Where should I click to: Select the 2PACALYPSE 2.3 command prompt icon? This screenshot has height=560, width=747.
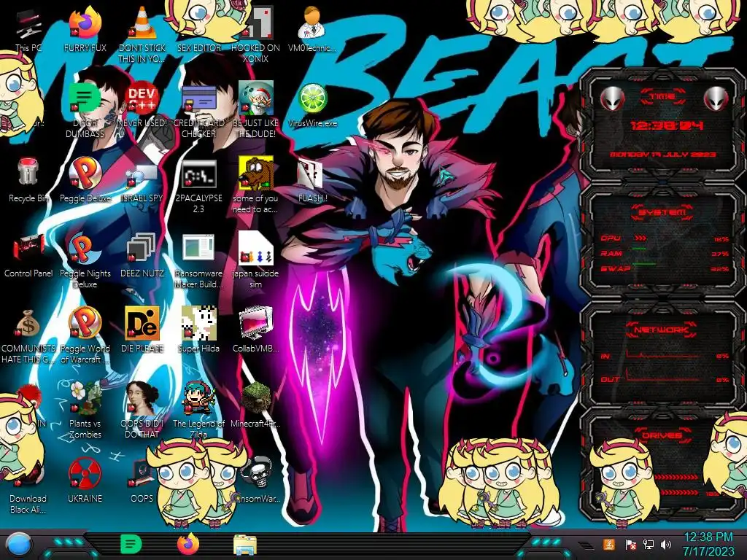[x=199, y=186]
